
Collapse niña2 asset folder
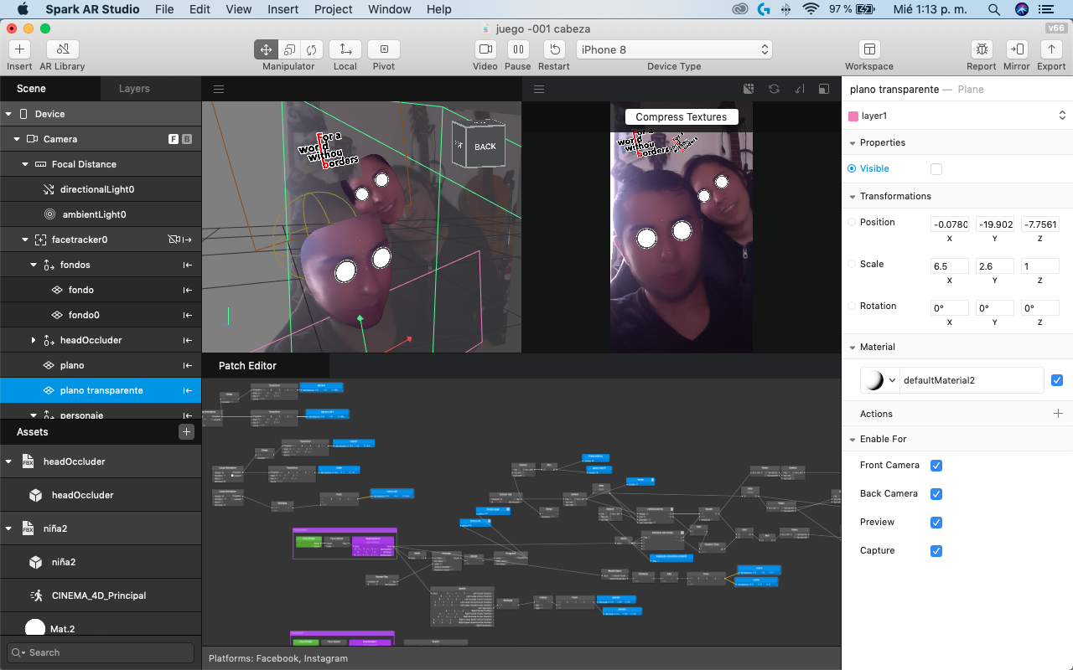(x=8, y=528)
